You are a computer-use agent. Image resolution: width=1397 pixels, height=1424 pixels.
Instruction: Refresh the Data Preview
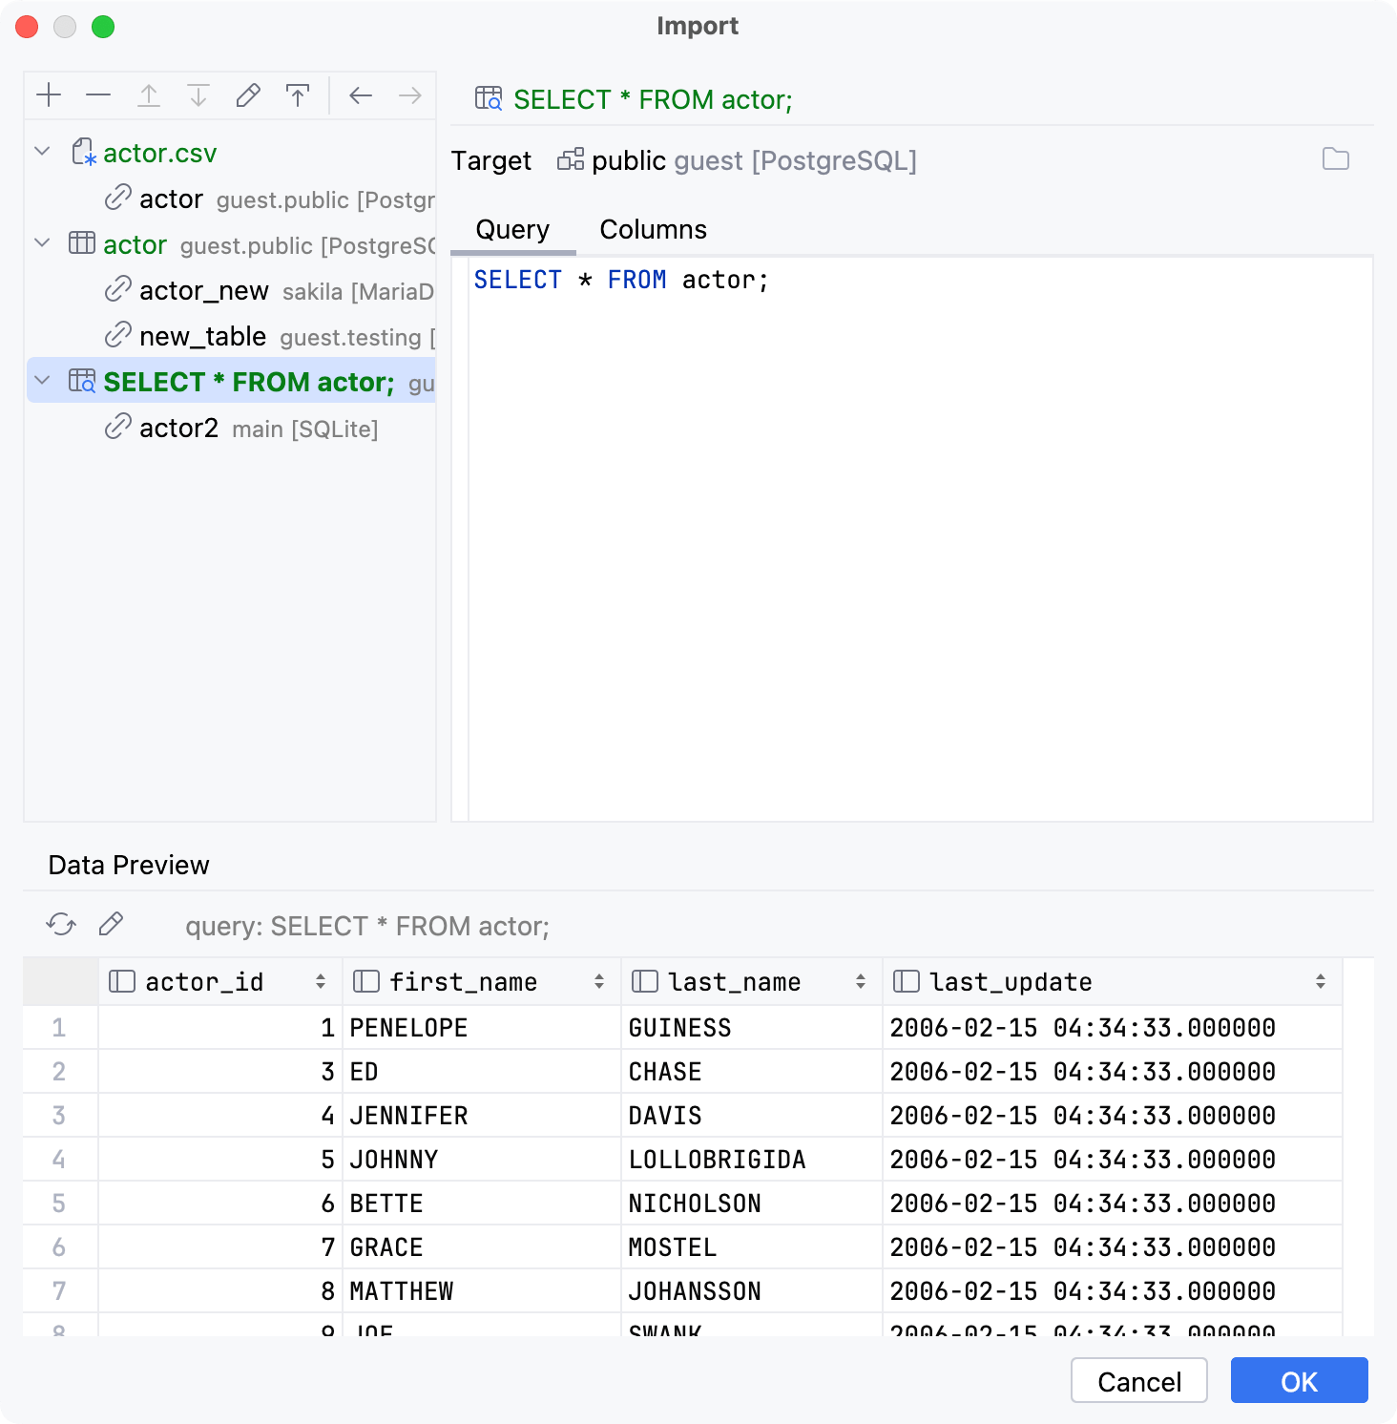click(x=60, y=924)
